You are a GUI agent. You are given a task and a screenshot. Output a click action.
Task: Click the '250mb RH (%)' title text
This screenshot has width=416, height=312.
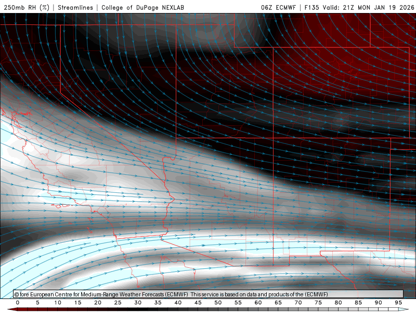(27, 7)
